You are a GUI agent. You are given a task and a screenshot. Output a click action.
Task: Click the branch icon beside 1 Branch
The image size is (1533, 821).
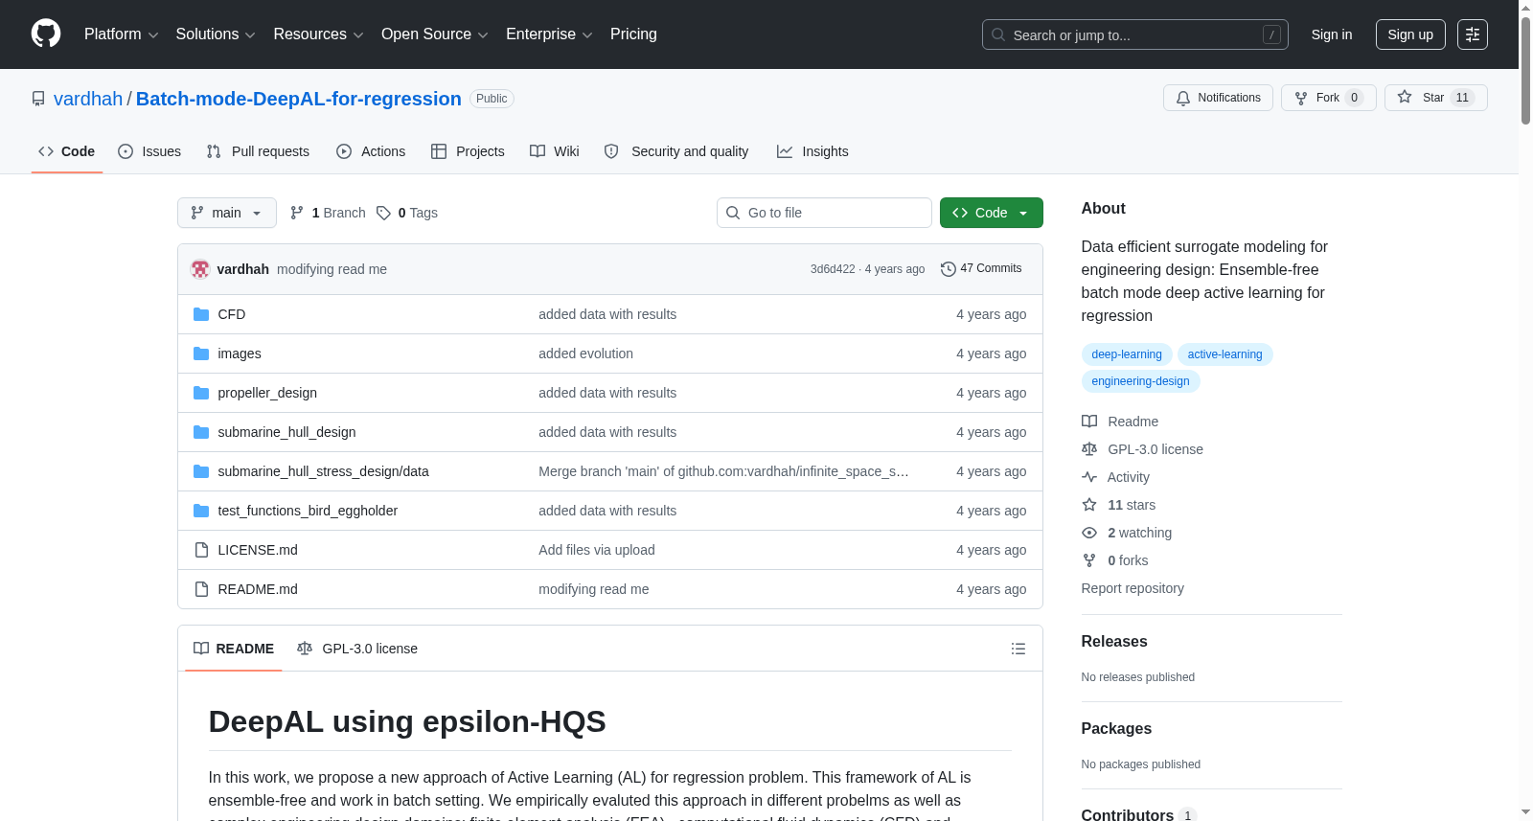(x=297, y=213)
